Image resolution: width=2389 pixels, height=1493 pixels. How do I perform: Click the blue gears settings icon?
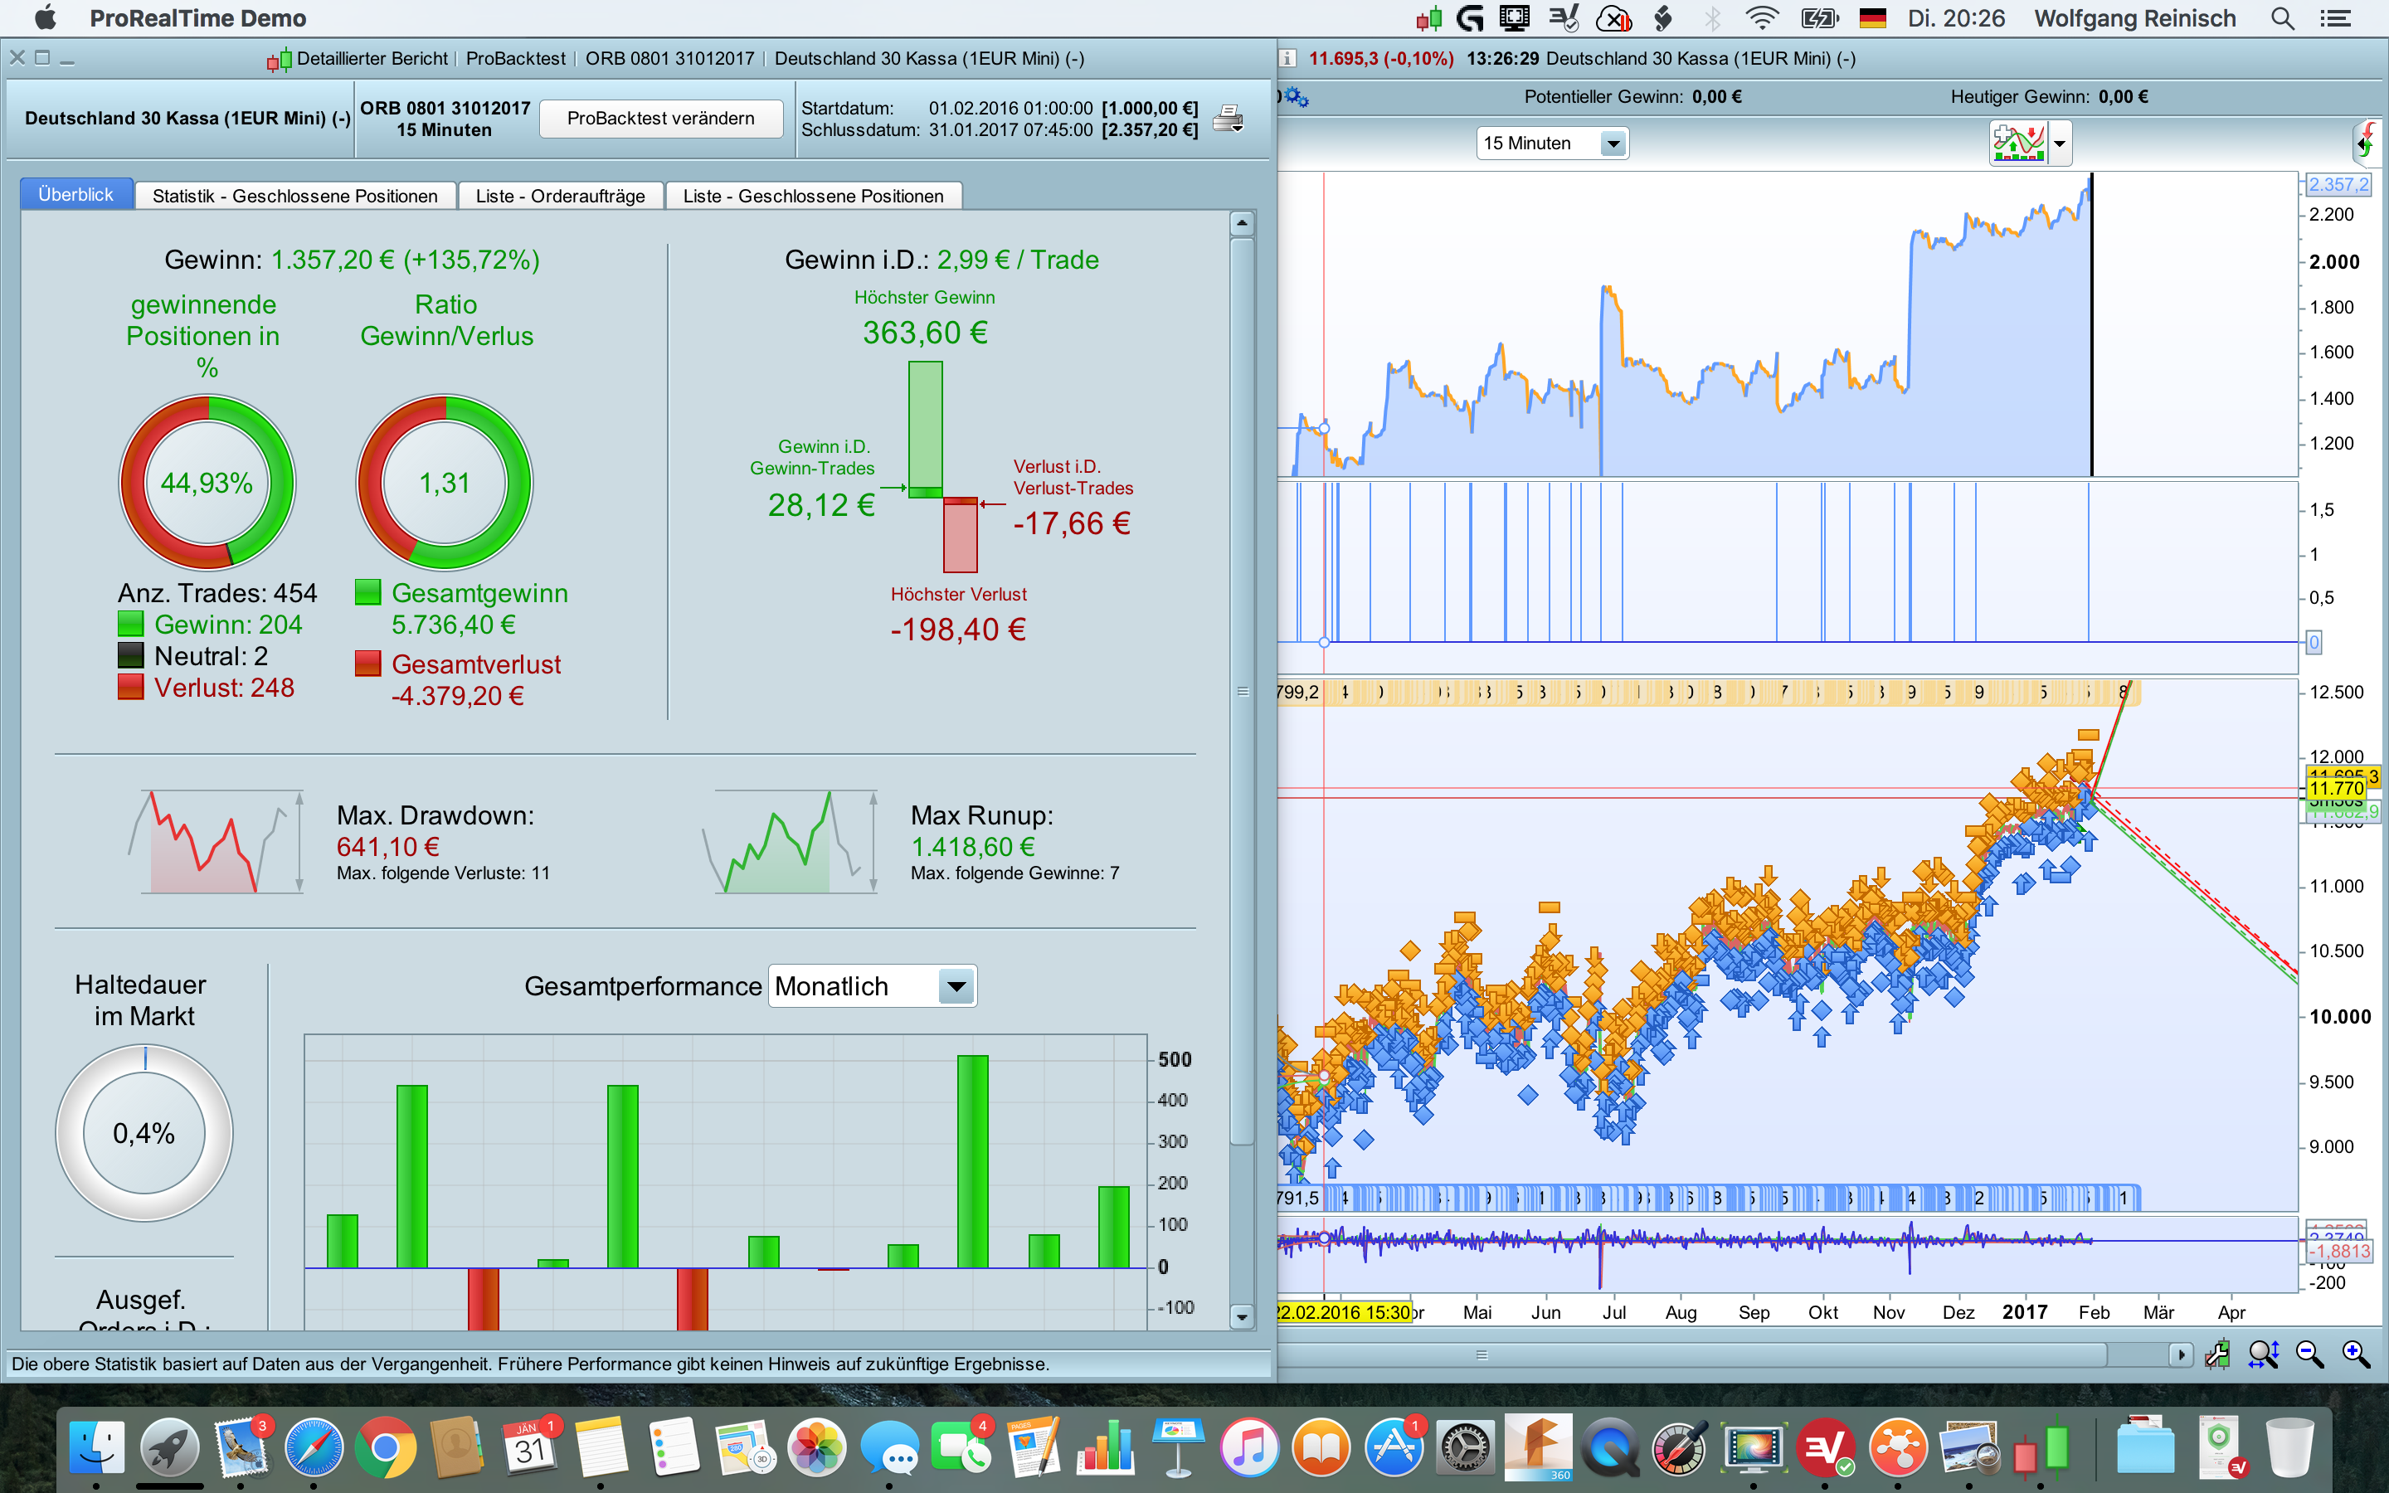[1295, 97]
